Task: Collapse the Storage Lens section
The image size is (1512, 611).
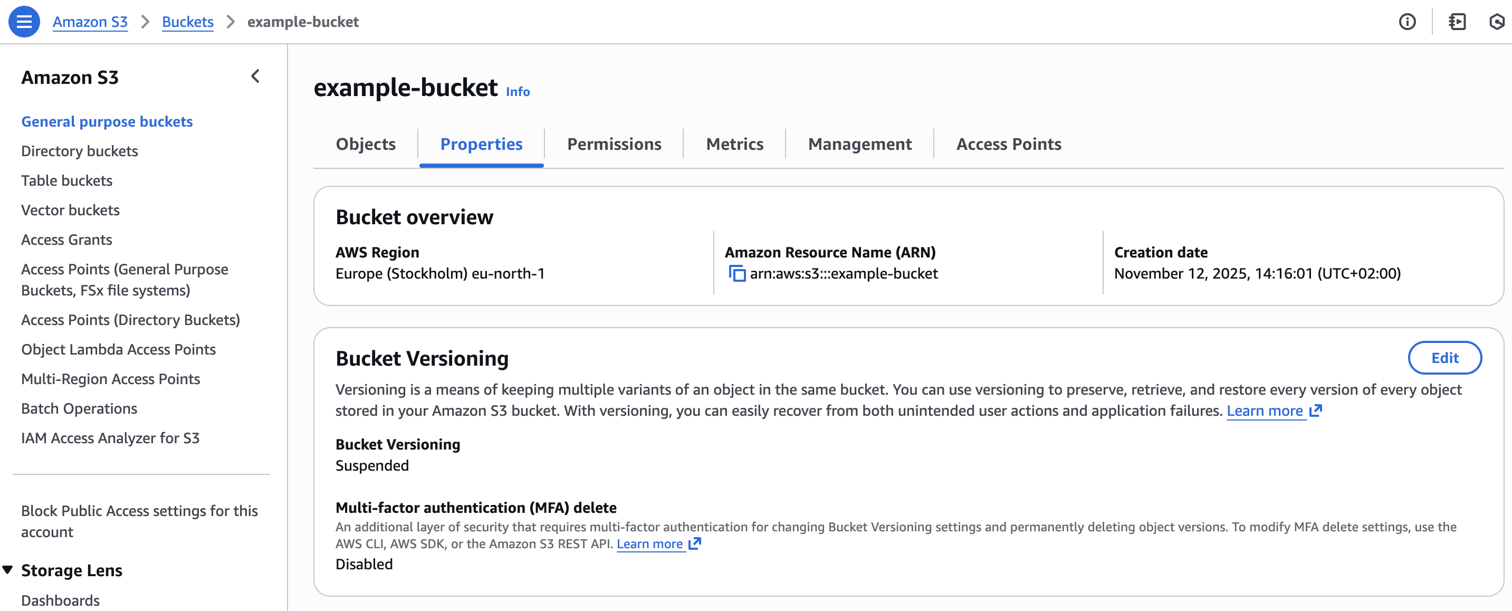Action: tap(7, 569)
